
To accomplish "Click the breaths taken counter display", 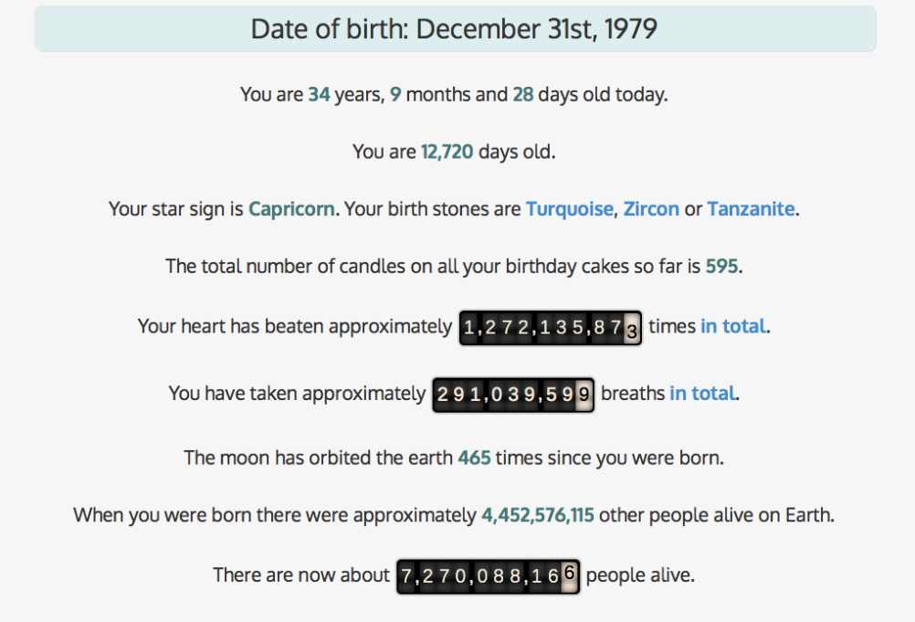I will pyautogui.click(x=513, y=395).
